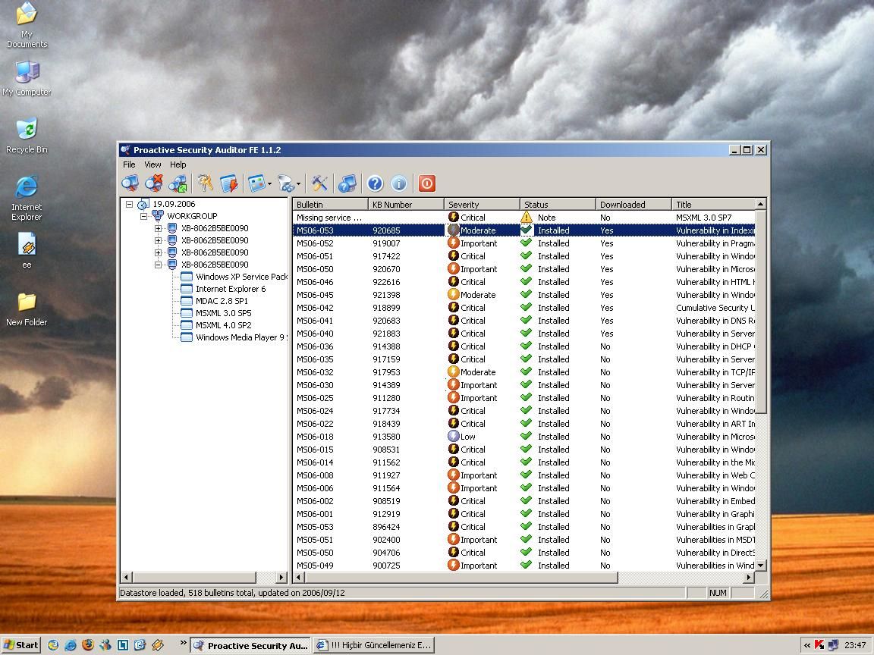
Task: Select the WORKGROUP label in tree
Action: [192, 216]
